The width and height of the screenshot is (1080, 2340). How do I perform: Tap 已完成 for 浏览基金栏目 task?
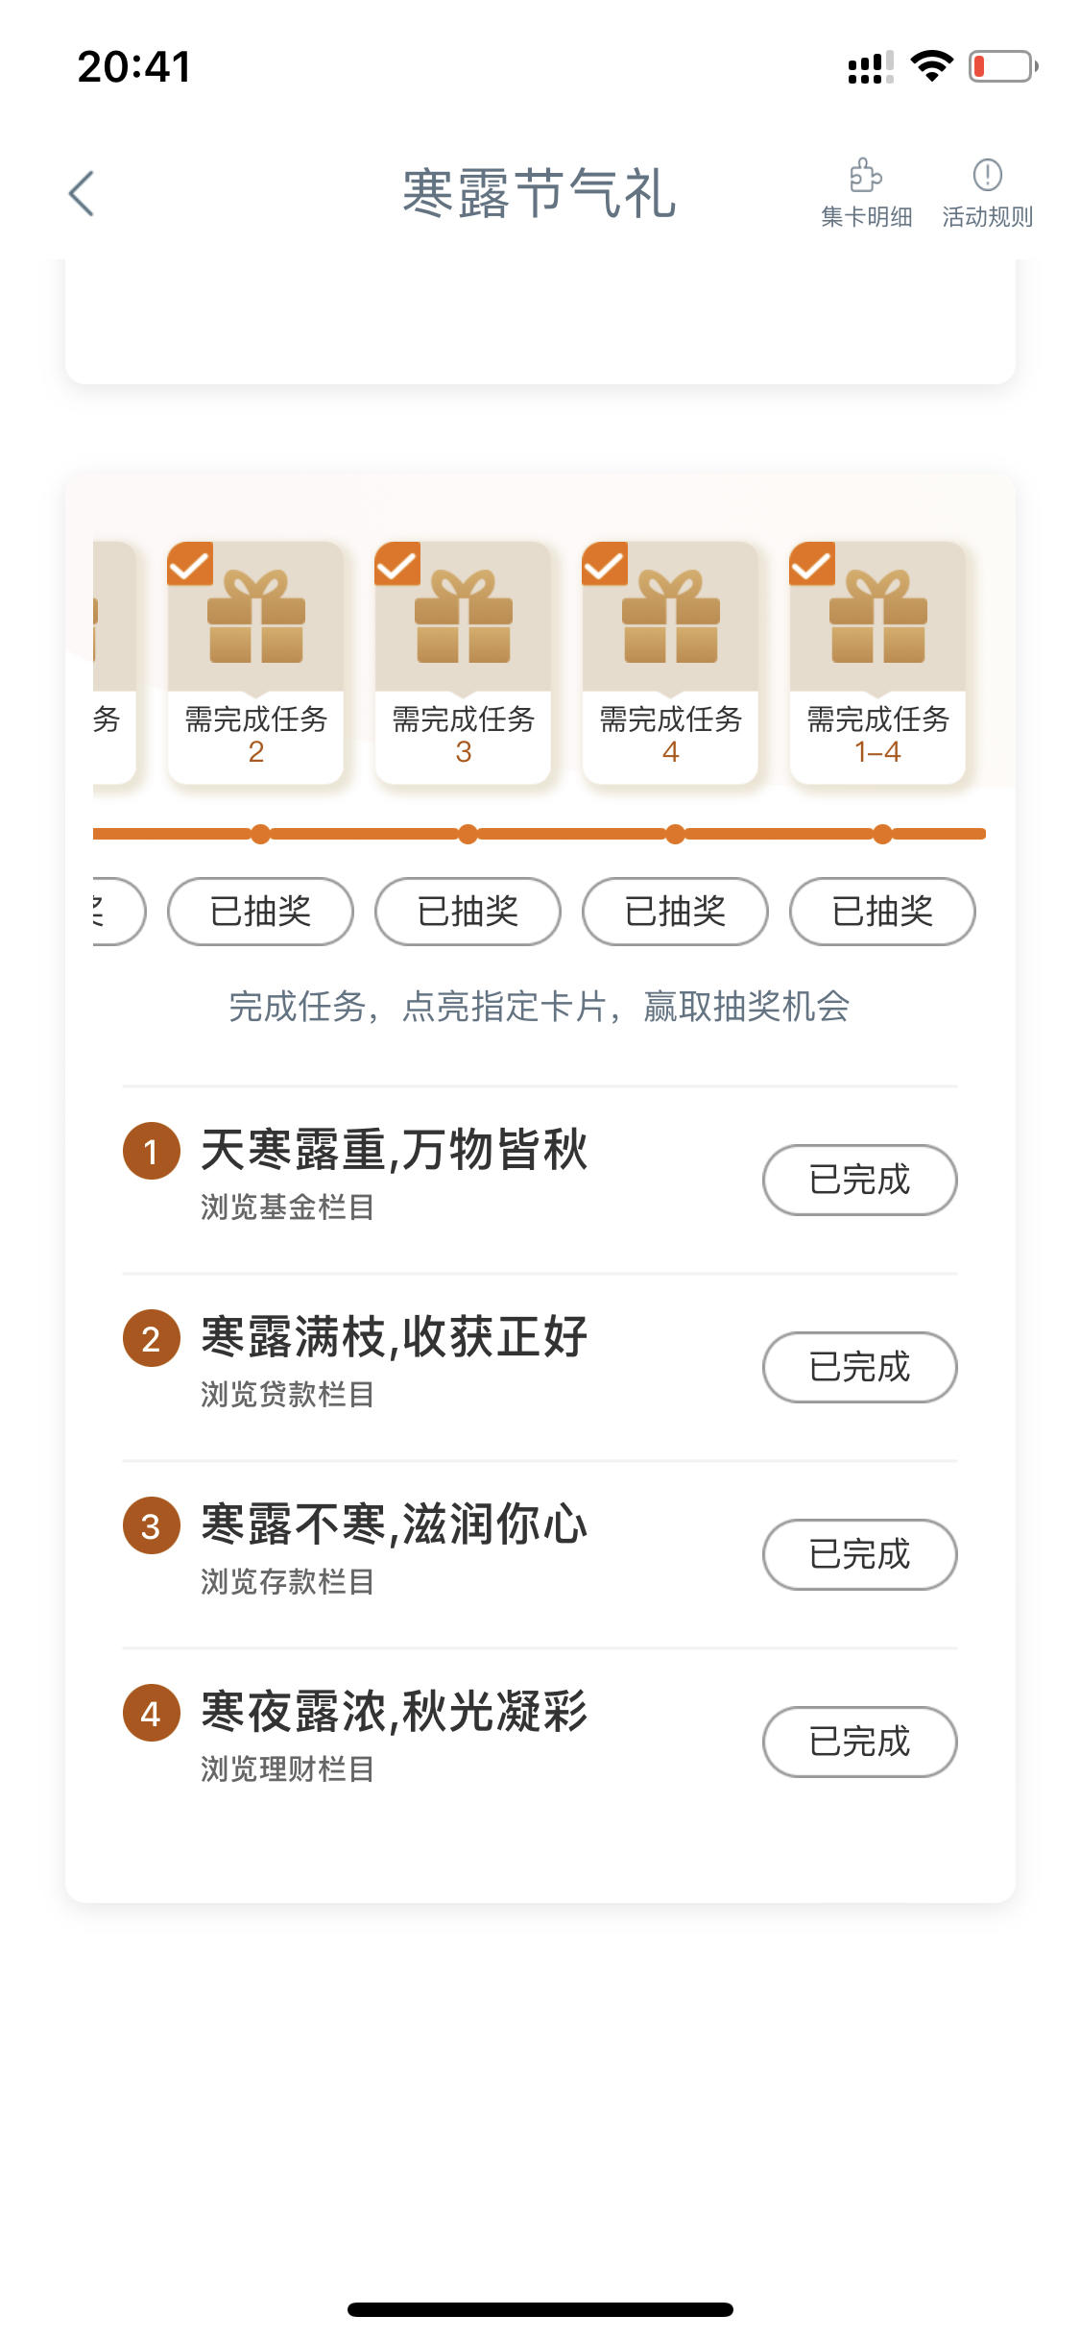[x=860, y=1180]
